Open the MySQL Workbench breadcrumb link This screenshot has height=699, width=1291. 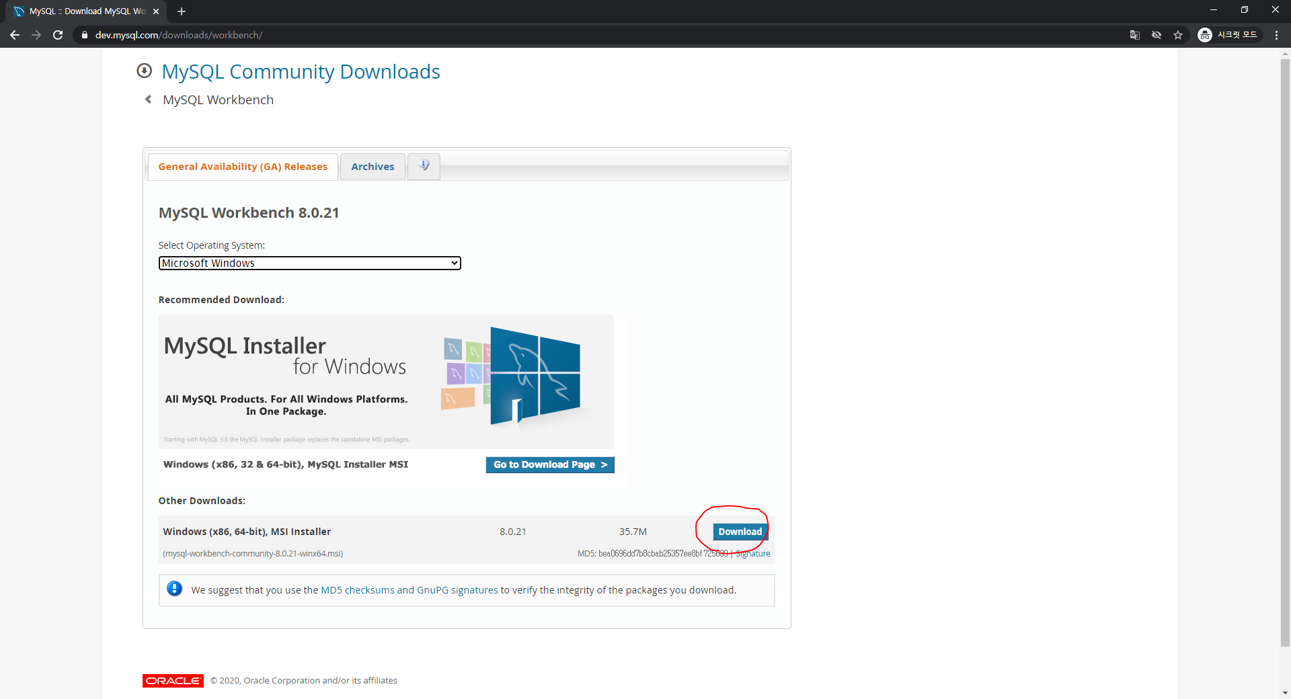[x=218, y=99]
